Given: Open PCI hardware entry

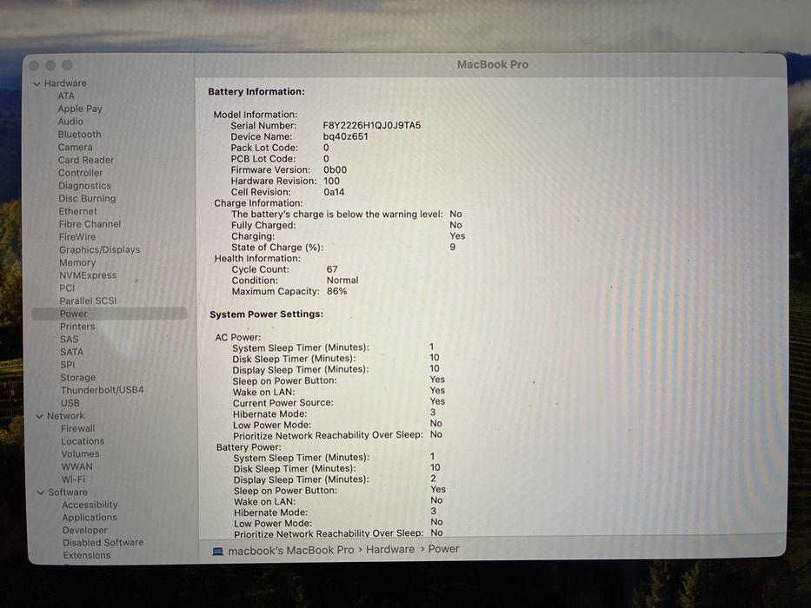Looking at the screenshot, I should click(67, 288).
